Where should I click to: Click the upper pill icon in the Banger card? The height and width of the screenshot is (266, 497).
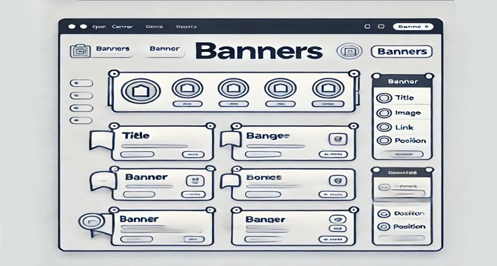337,219
